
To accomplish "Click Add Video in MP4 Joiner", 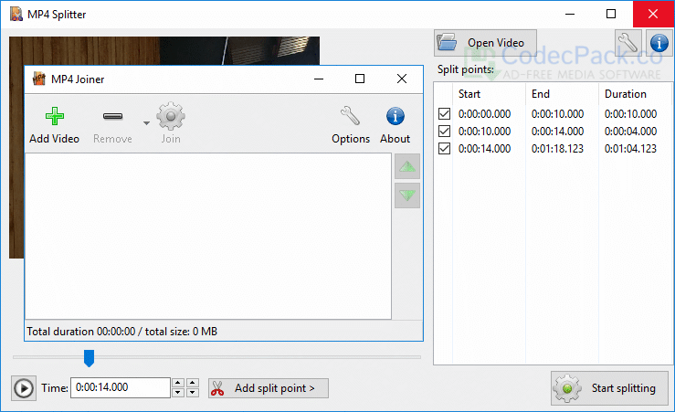I will click(x=54, y=125).
